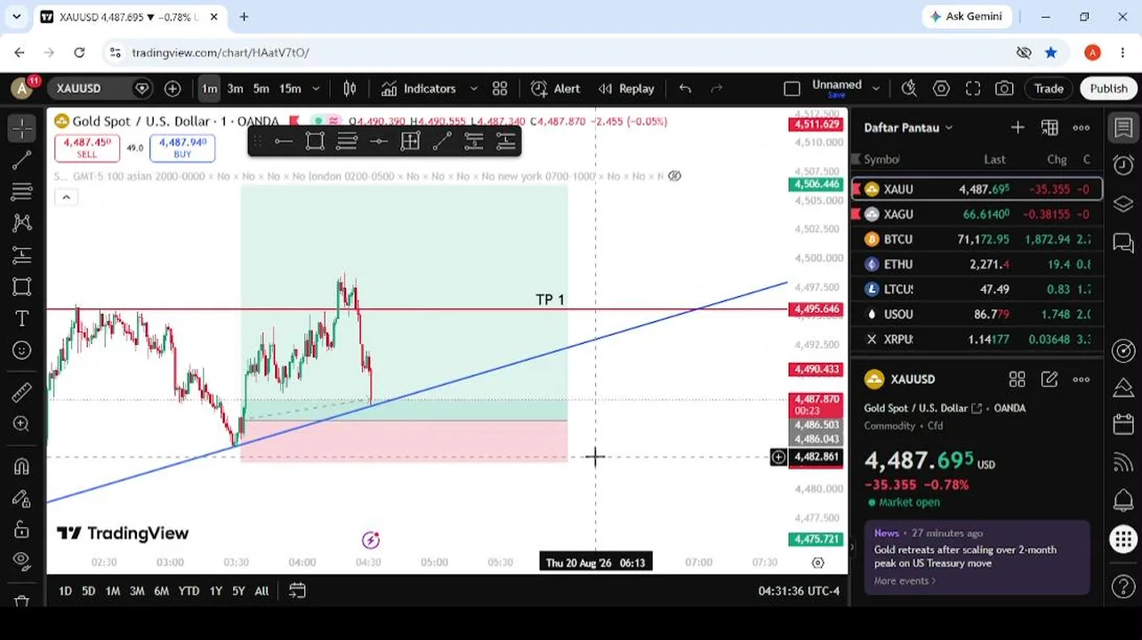This screenshot has width=1142, height=640.
Task: Switch to the 5m timeframe
Action: click(261, 88)
